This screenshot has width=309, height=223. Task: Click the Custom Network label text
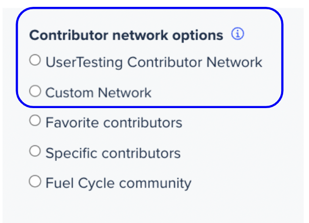99,92
